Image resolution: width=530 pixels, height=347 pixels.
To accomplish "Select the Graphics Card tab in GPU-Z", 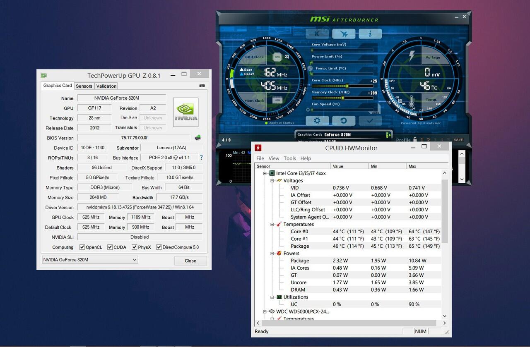I will click(x=58, y=86).
